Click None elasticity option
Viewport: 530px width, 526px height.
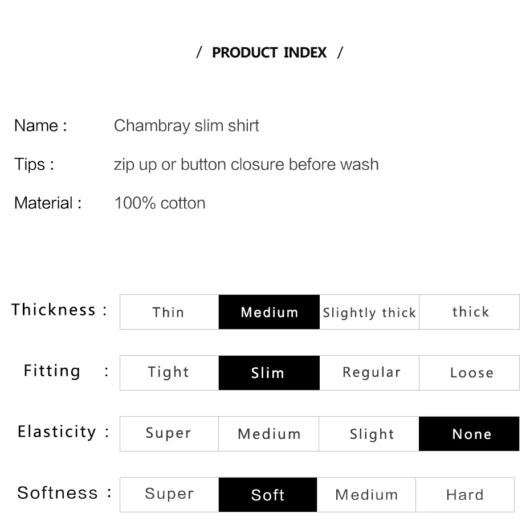(x=469, y=434)
